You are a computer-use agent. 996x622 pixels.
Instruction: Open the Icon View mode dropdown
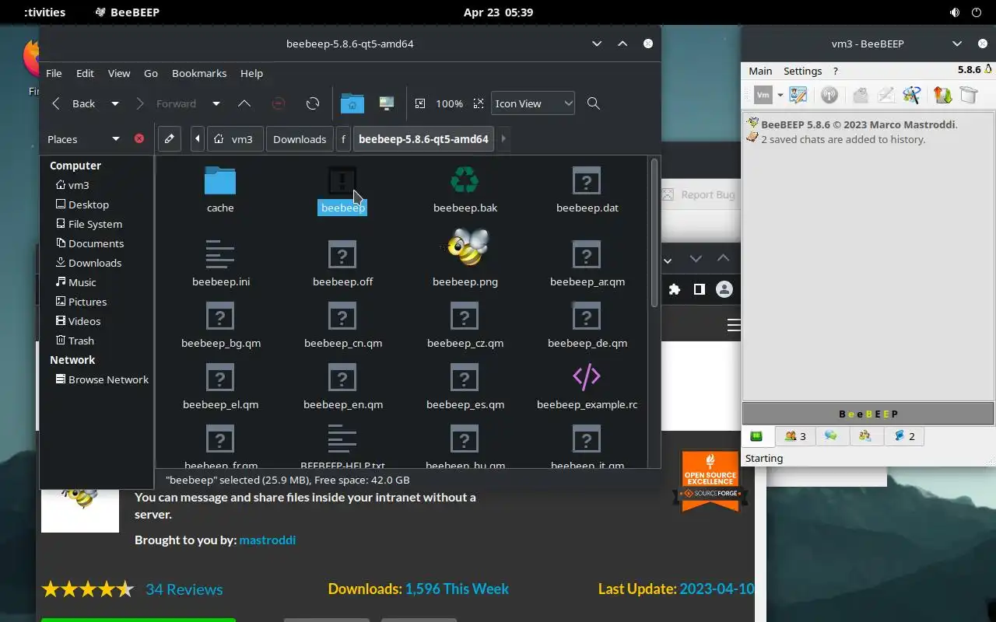pos(533,103)
